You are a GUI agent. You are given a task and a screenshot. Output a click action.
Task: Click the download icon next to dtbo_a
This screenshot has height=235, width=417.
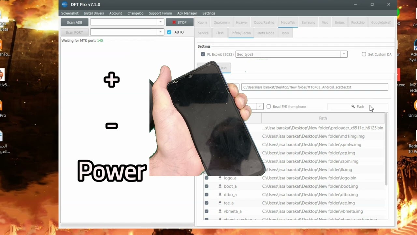[220, 195]
